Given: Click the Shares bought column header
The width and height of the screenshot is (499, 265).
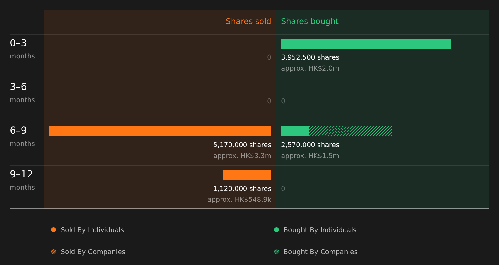Looking at the screenshot, I should pyautogui.click(x=310, y=21).
